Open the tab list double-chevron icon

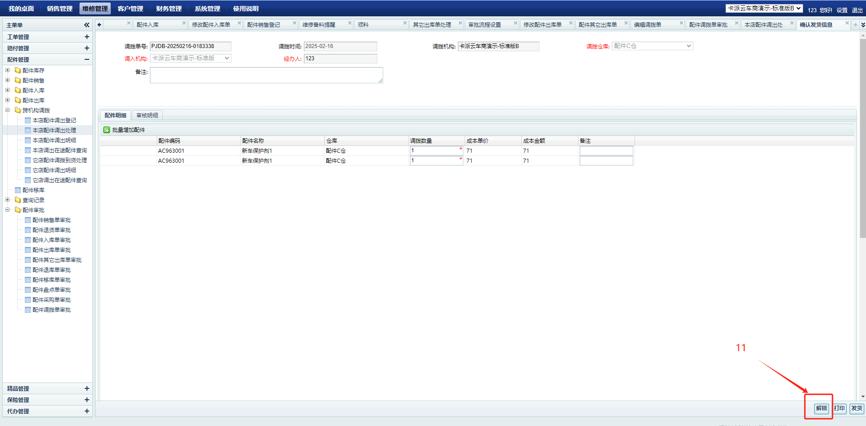click(863, 25)
